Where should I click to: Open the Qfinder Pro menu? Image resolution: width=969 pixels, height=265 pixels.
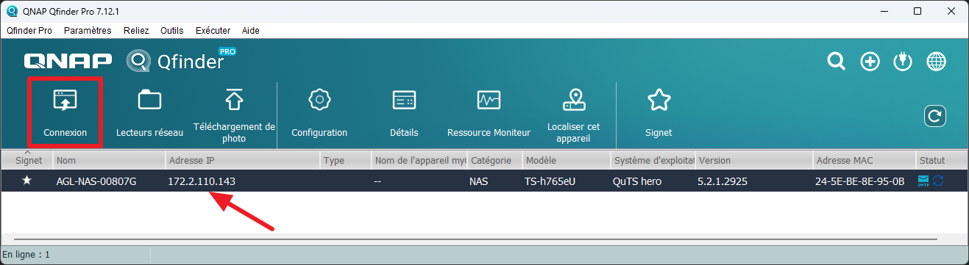[x=29, y=30]
